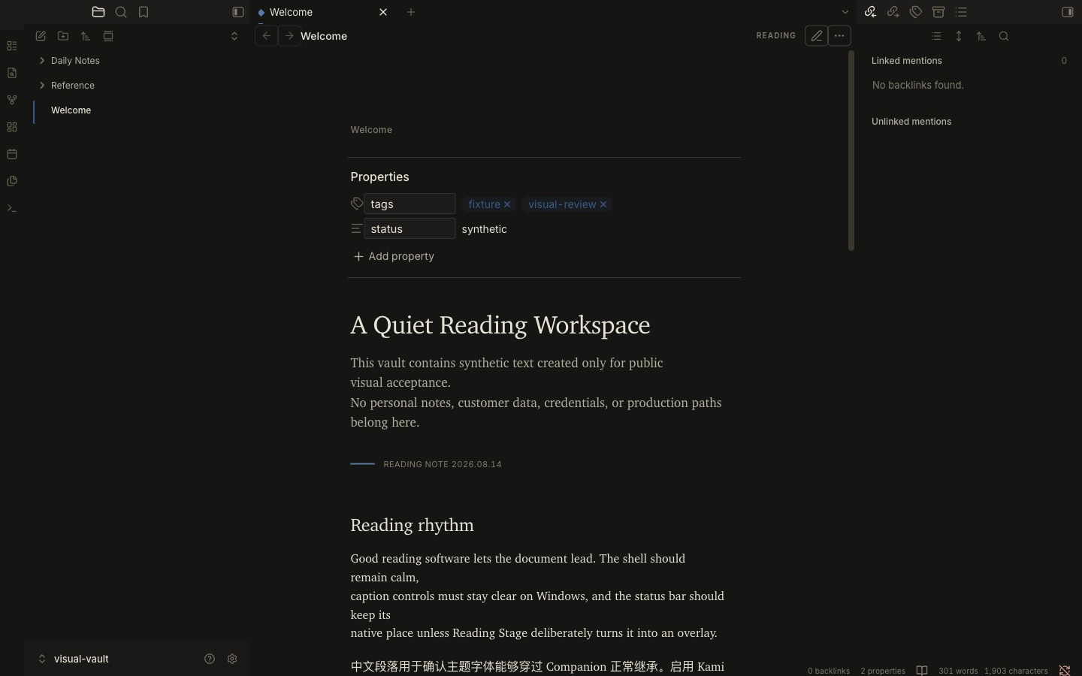Navigate forward with the right arrow
The image size is (1082, 676).
pos(289,36)
